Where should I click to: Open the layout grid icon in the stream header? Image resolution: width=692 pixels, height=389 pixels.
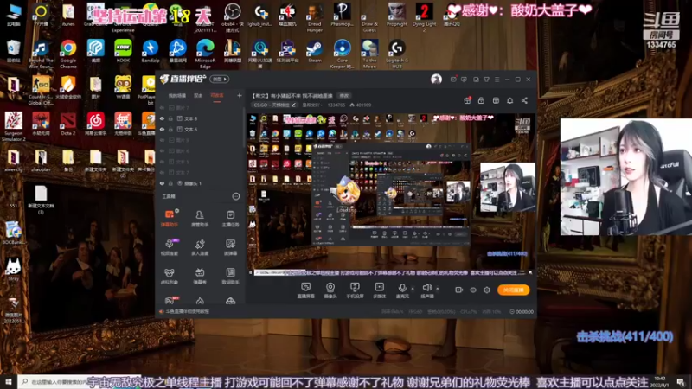(496, 100)
